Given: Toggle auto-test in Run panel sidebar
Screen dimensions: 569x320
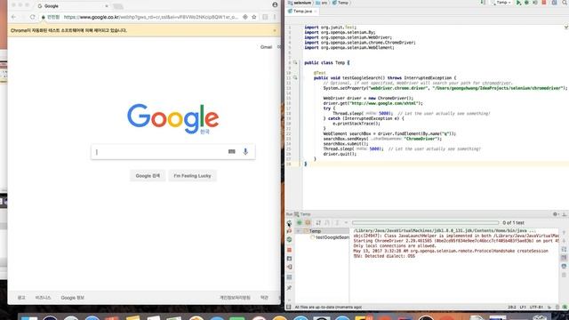Looking at the screenshot, I should (289, 240).
